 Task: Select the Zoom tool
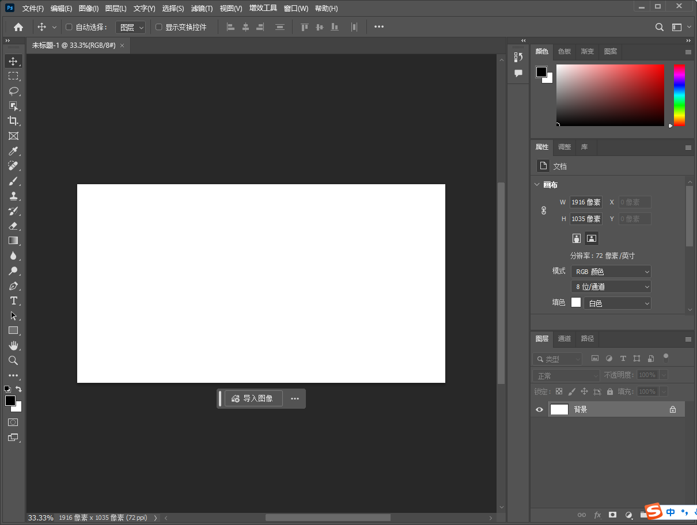(x=14, y=360)
